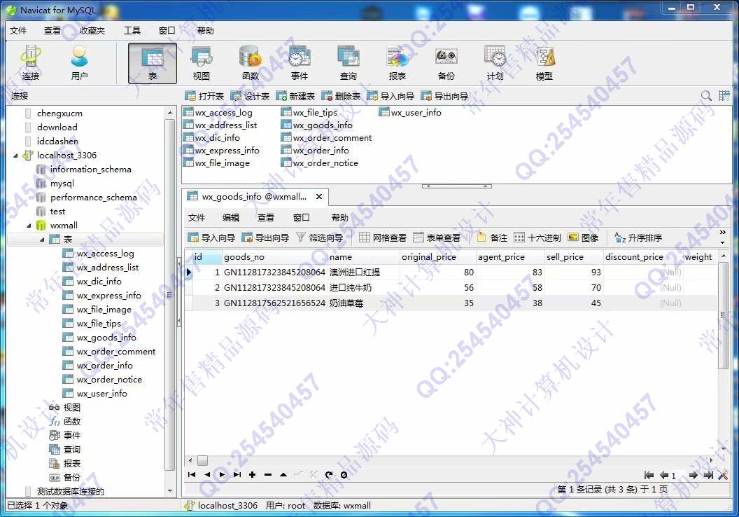This screenshot has height=517, width=739.
Task: Open the 计划 (Schedule) toolbar icon
Action: pos(495,63)
